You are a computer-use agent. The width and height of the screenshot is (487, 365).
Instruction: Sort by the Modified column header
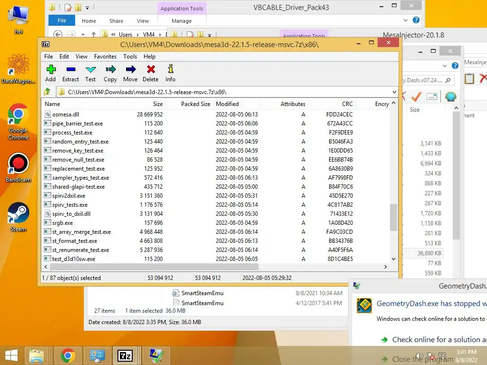pyautogui.click(x=237, y=104)
